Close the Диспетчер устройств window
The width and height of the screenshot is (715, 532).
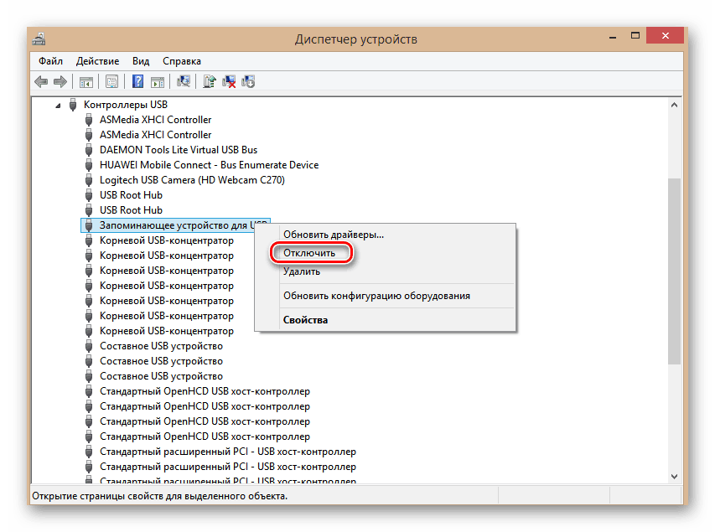[666, 35]
